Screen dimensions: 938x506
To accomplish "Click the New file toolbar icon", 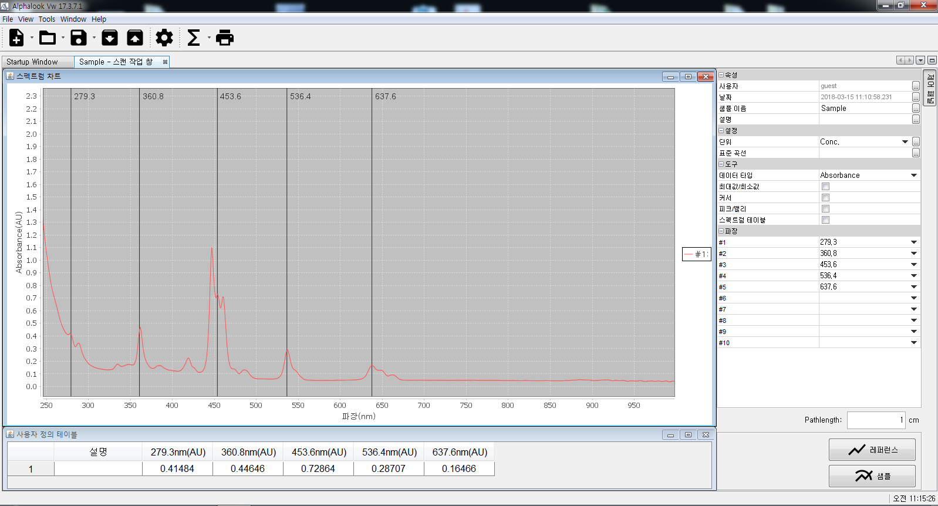I will pyautogui.click(x=16, y=38).
